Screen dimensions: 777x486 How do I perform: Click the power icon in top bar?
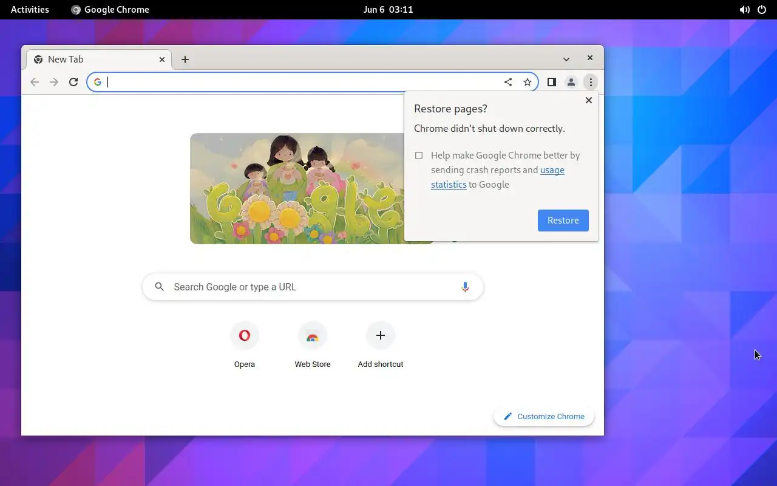(762, 9)
